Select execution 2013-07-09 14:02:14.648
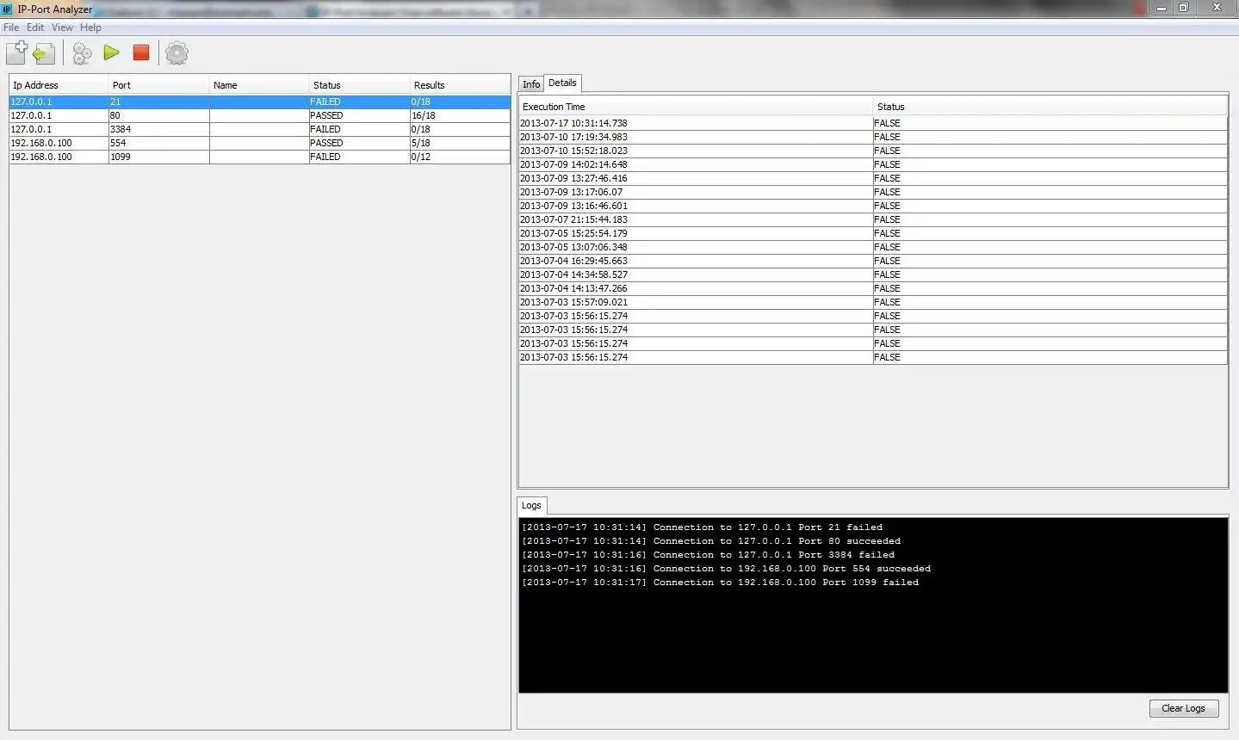The width and height of the screenshot is (1239, 740). point(873,164)
